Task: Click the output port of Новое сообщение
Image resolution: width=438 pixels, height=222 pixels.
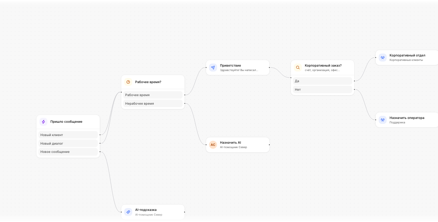Action: (x=100, y=152)
